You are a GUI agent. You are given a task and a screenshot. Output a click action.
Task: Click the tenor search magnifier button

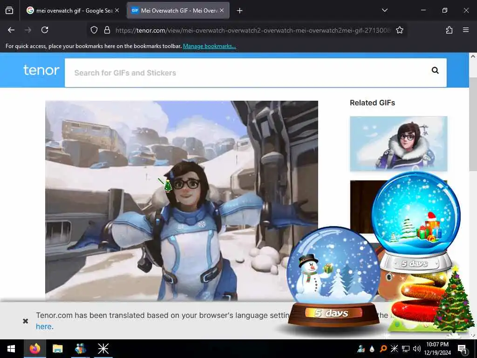[x=436, y=70]
